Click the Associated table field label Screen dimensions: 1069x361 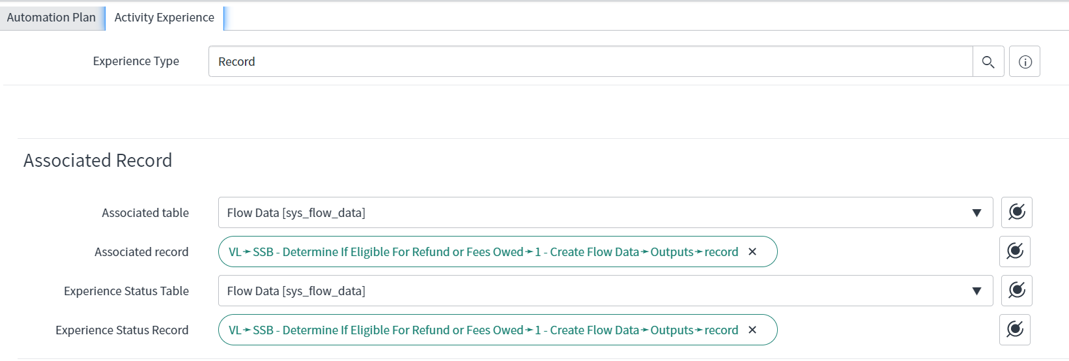[145, 213]
